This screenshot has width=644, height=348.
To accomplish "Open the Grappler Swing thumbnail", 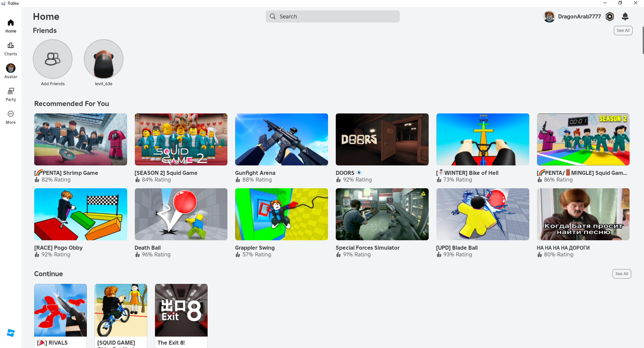I will coord(281,214).
